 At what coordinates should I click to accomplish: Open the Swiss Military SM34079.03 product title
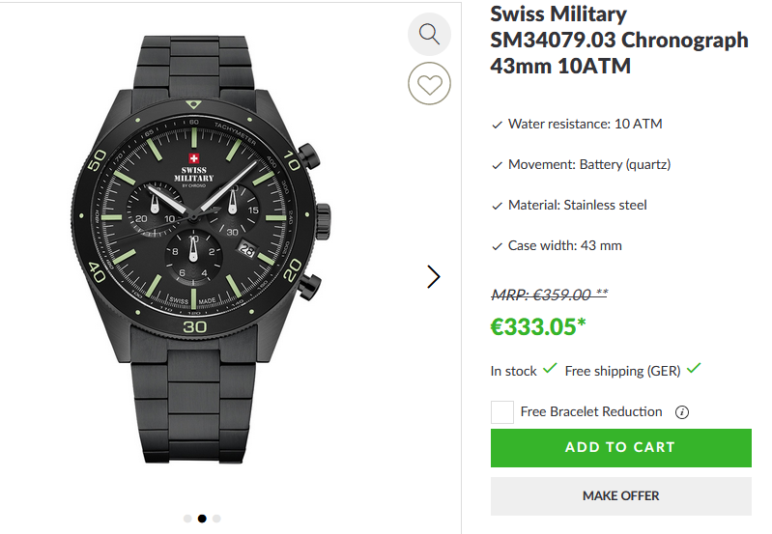[618, 41]
